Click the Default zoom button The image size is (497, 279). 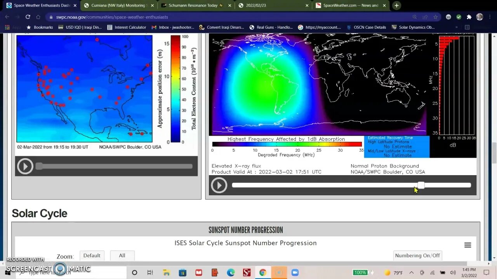[92, 256]
